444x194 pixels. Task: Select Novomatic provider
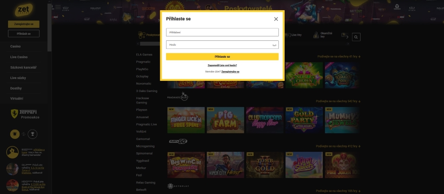tap(143, 83)
